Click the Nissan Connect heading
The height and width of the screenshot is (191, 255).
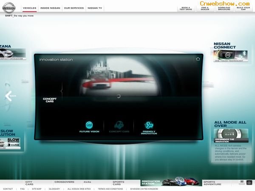(224, 45)
